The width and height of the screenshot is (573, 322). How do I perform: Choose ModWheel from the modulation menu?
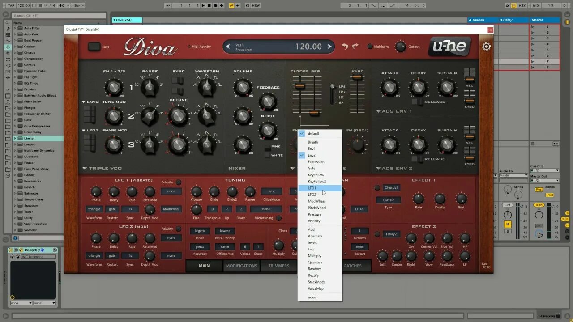[320, 201]
